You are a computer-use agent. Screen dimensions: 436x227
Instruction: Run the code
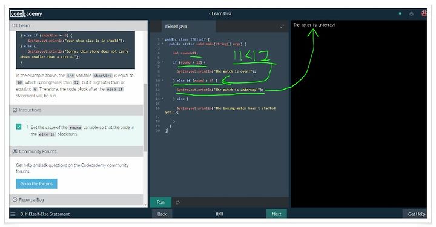point(160,202)
